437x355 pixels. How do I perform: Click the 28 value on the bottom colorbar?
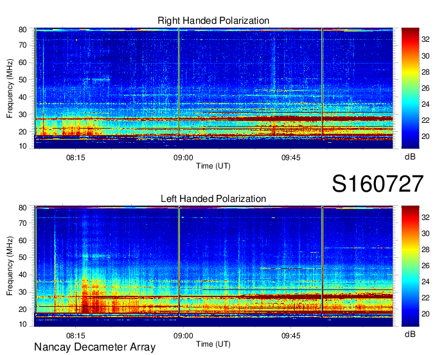(x=425, y=250)
